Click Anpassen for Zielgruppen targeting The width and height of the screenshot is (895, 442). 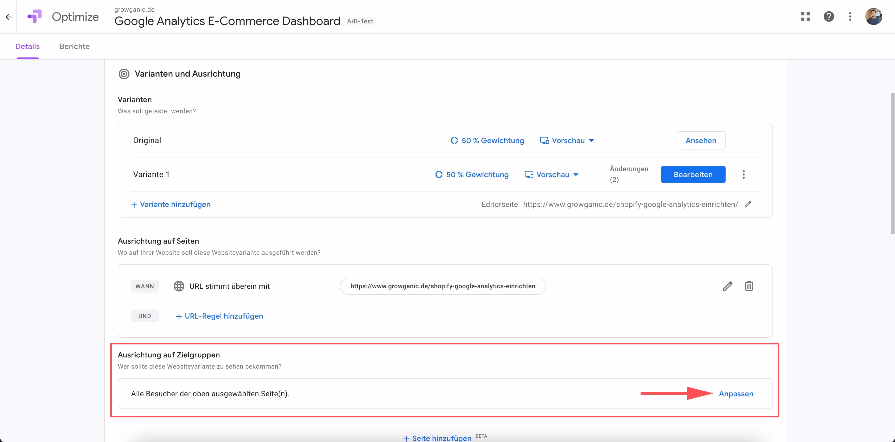[736, 394]
